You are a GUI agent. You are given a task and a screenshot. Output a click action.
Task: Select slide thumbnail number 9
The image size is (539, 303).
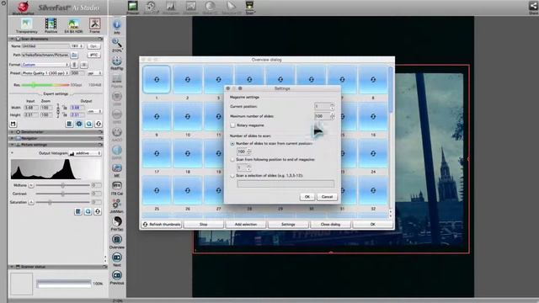click(x=157, y=116)
